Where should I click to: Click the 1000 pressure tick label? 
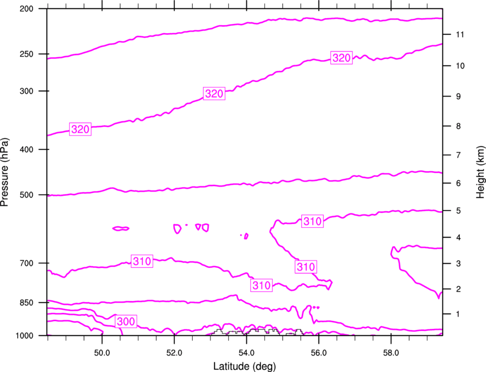24,335
